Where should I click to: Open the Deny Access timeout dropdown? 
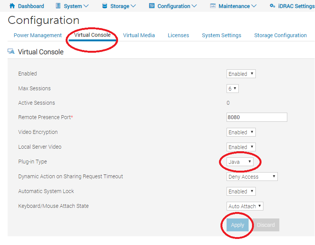pyautogui.click(x=252, y=176)
